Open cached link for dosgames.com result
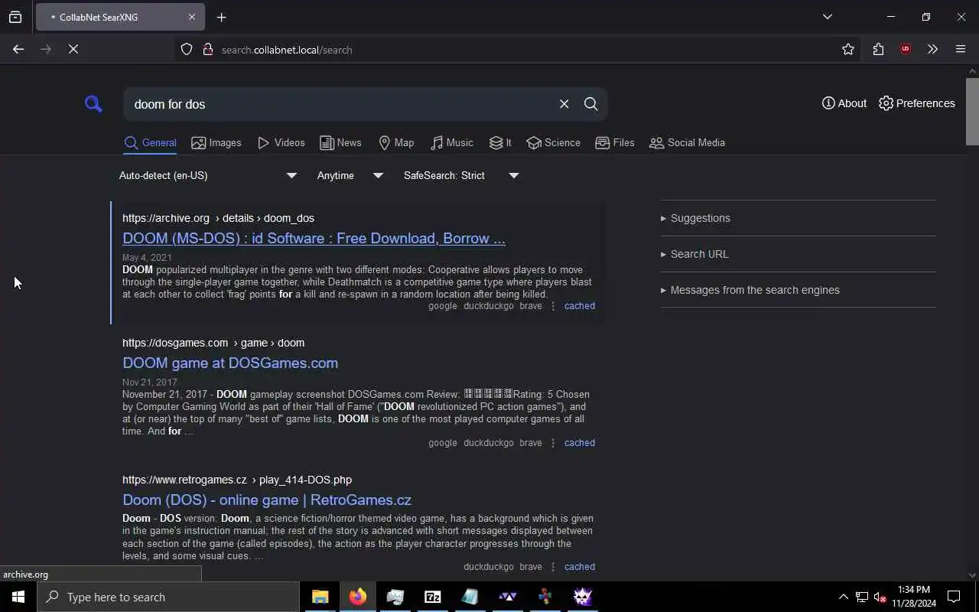The width and height of the screenshot is (979, 612). point(579,443)
